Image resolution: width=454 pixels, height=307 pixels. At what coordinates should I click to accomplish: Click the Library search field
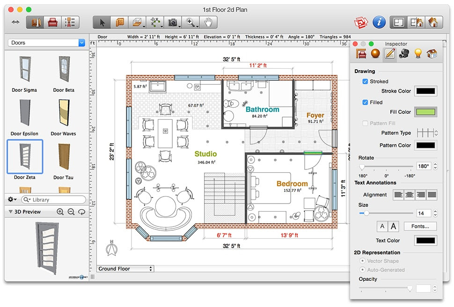point(54,199)
